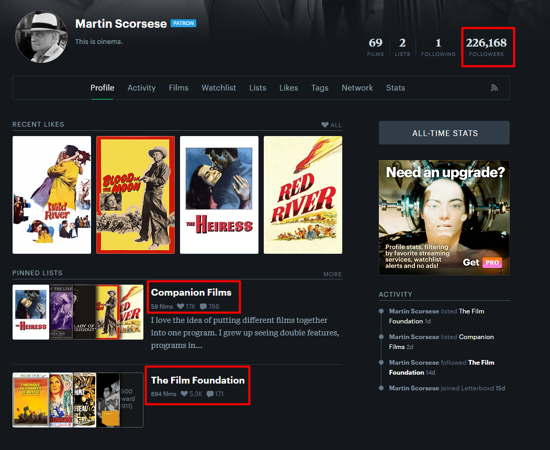This screenshot has height=450, width=550.
Task: Open the ALL-TIME STATS button
Action: click(444, 133)
